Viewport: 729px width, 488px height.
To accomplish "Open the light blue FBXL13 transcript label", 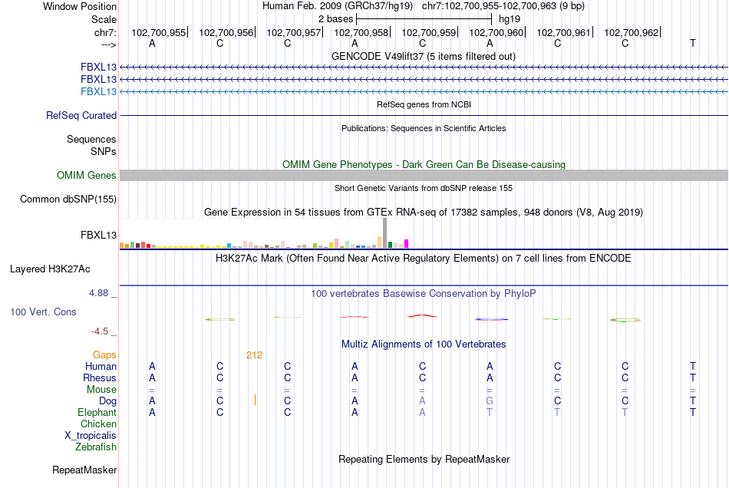I will pos(98,91).
